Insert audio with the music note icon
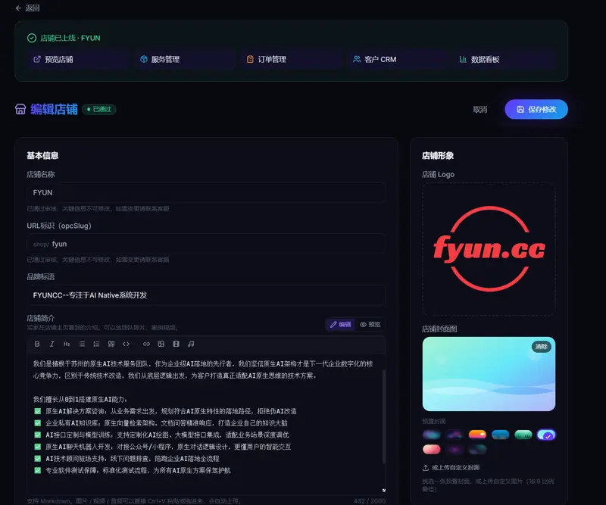Viewport: 606px width, 505px height. point(191,344)
